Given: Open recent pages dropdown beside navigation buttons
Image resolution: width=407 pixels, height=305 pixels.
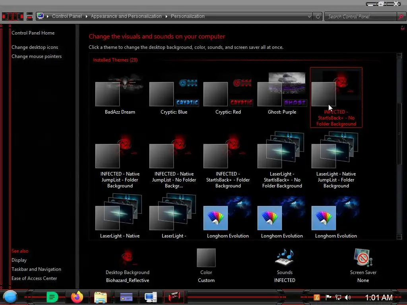Looking at the screenshot, I should (29, 16).
